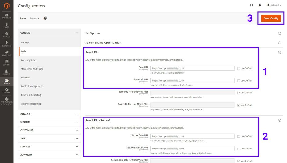The height and width of the screenshot is (163, 287).
Task: Open the notifications bell icon
Action: 260,5
